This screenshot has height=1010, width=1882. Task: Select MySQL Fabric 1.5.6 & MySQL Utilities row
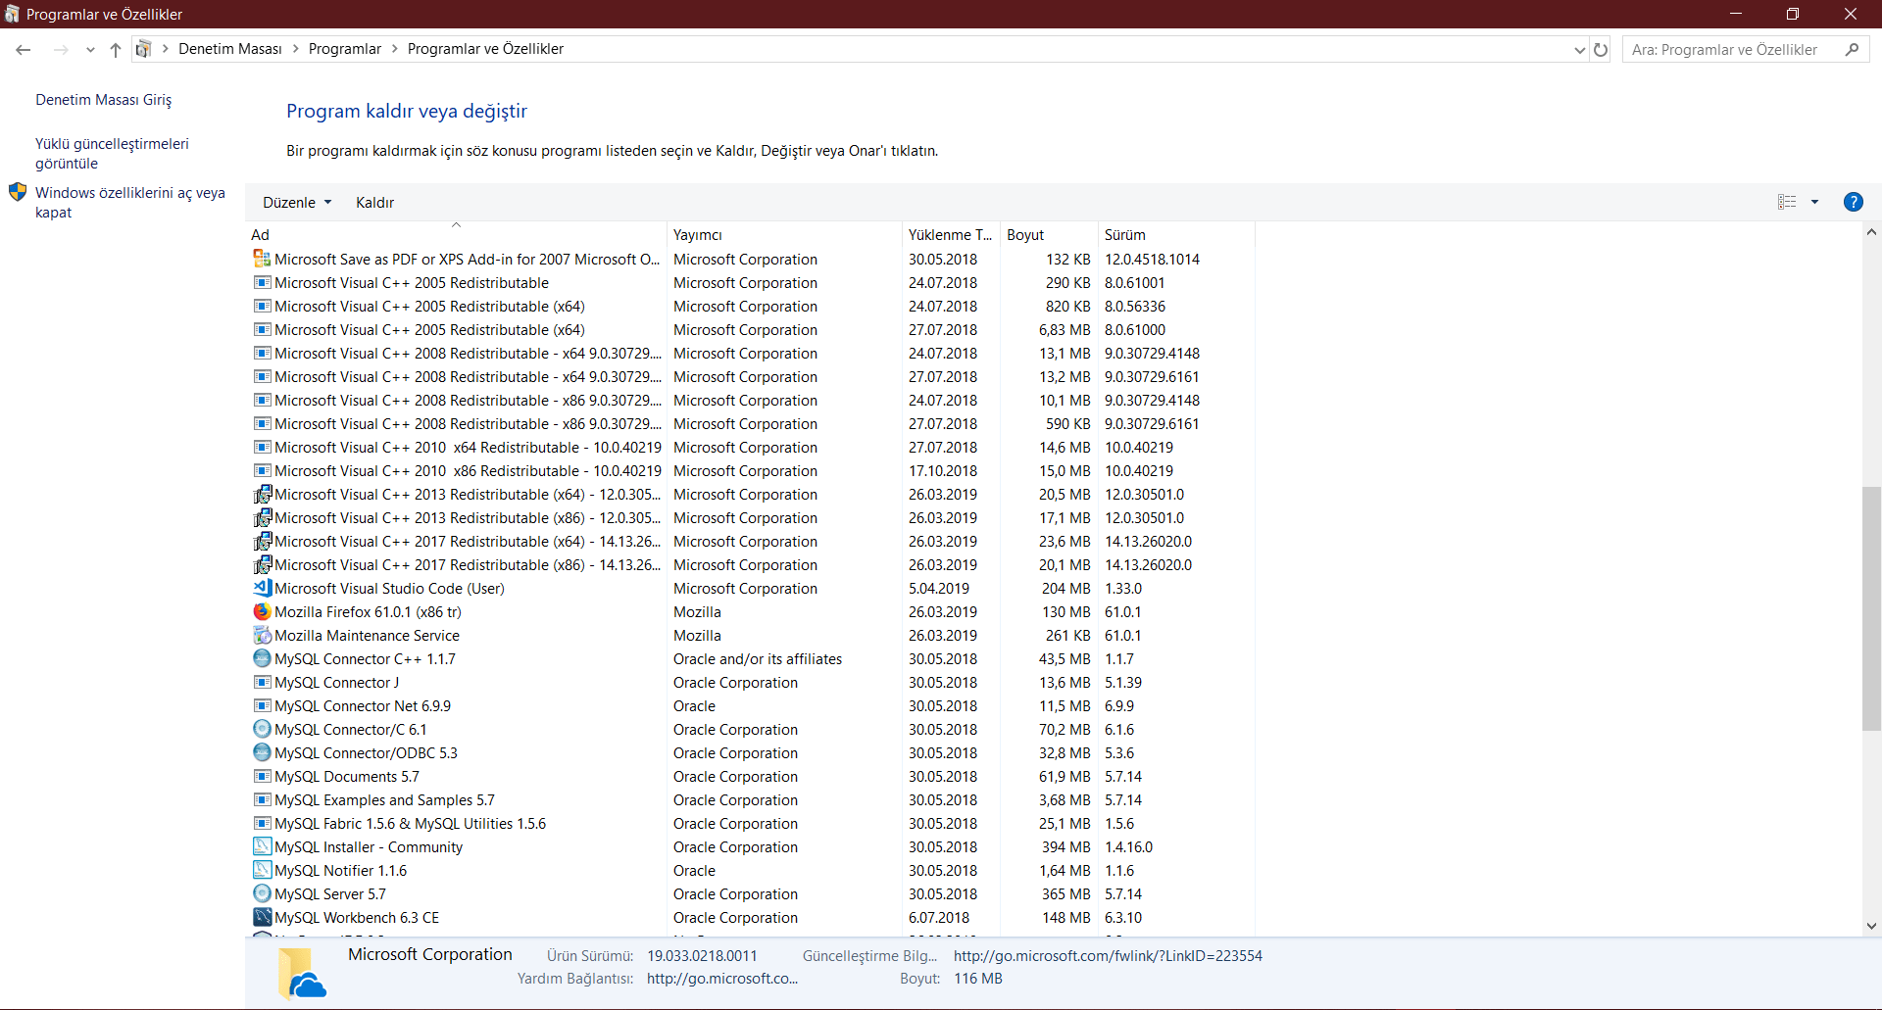pyautogui.click(x=752, y=823)
